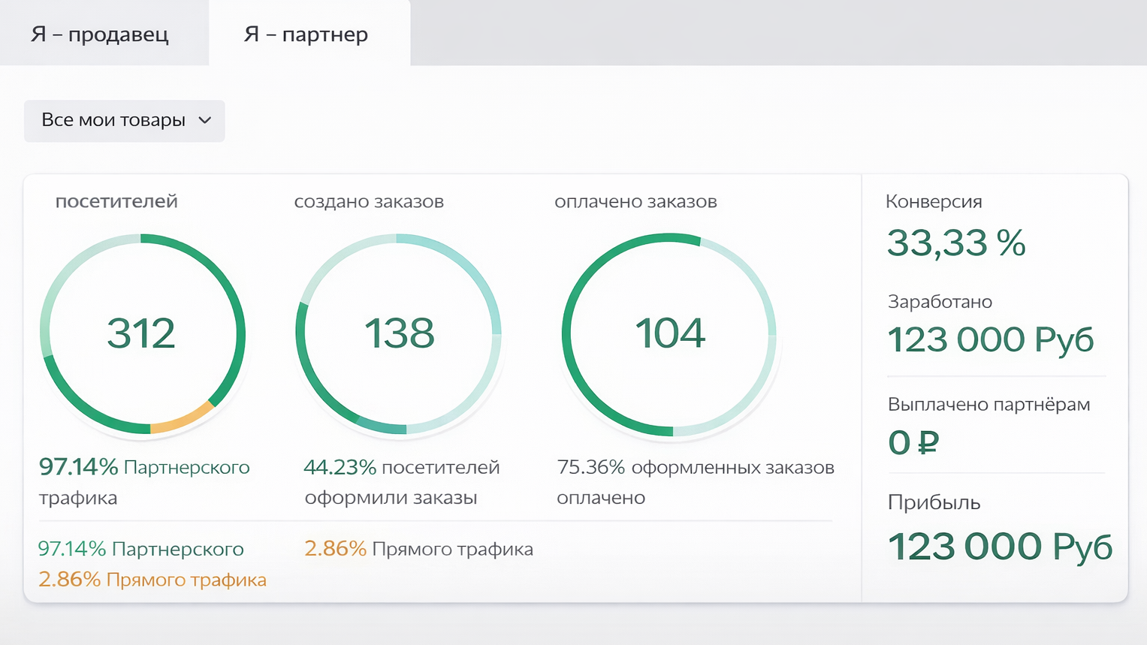Click the all-orange "2.86% Прямого трафика" legend entry
The image size is (1147, 645).
pyautogui.click(x=152, y=580)
